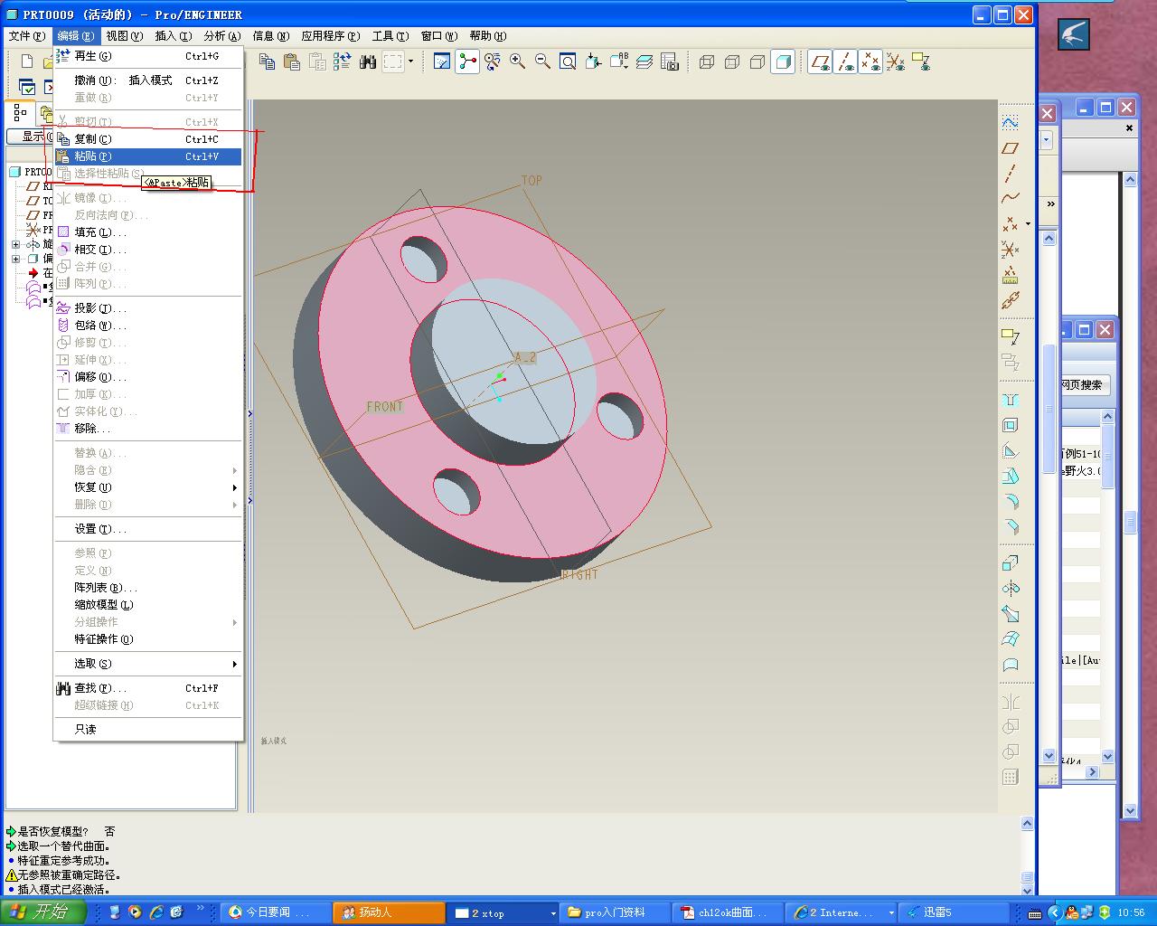Select the Round tool in the right toolbar
The image size is (1157, 926).
tap(1011, 501)
